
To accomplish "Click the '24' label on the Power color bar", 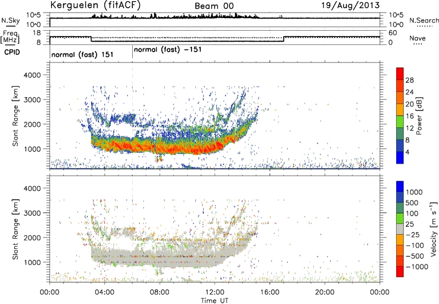I will coord(409,92).
